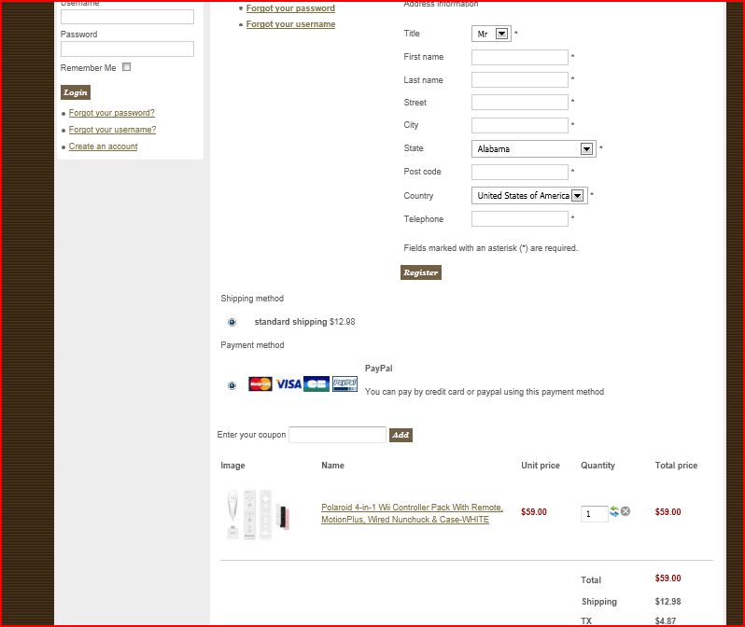Open main Forgot your password link
The height and width of the screenshot is (627, 745).
coord(290,8)
